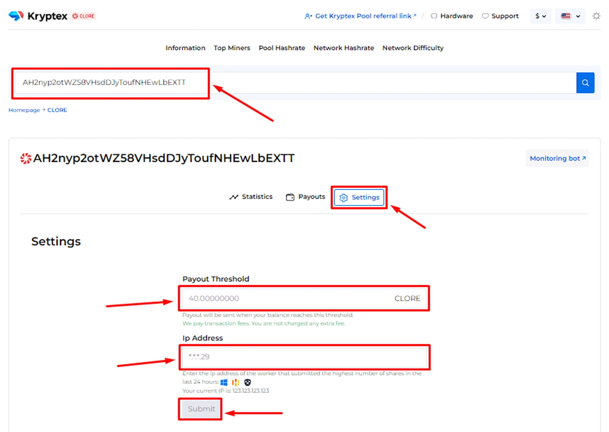Switch to the Payouts tab

point(305,197)
